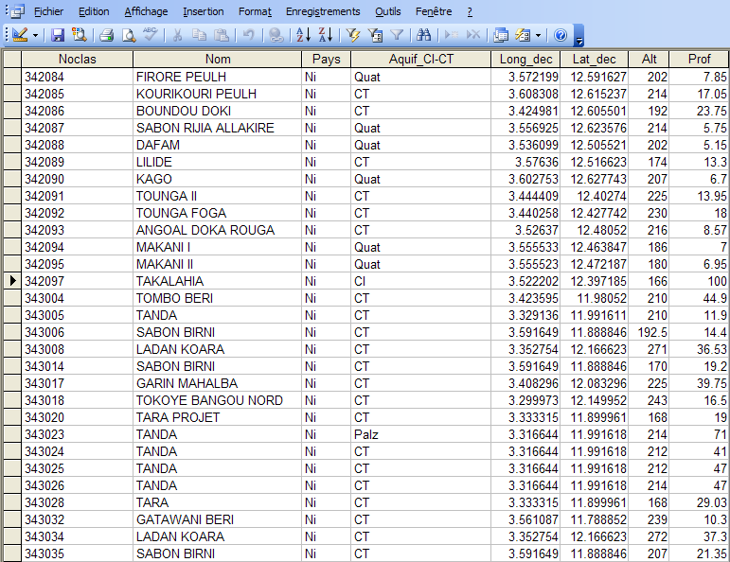Expand the View mode dropdown arrow
The height and width of the screenshot is (562, 730).
36,35
